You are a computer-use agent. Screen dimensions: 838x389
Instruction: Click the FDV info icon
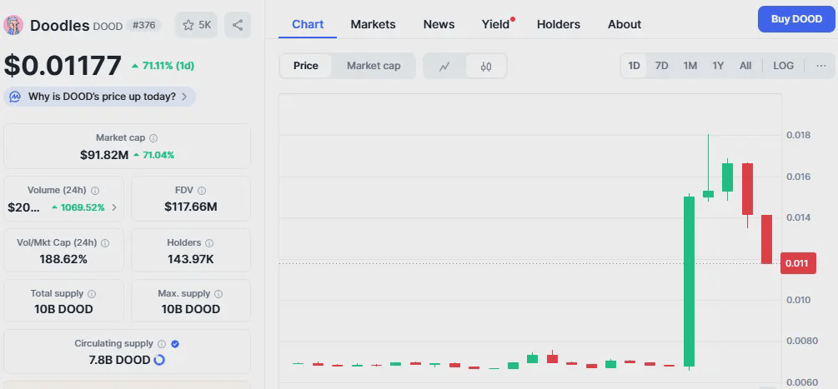point(202,191)
